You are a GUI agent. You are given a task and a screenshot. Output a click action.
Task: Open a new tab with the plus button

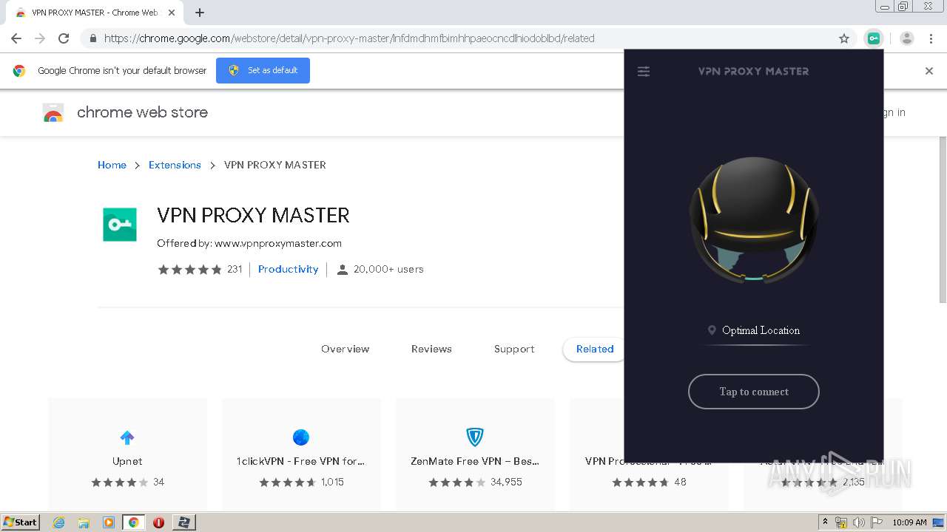(200, 13)
